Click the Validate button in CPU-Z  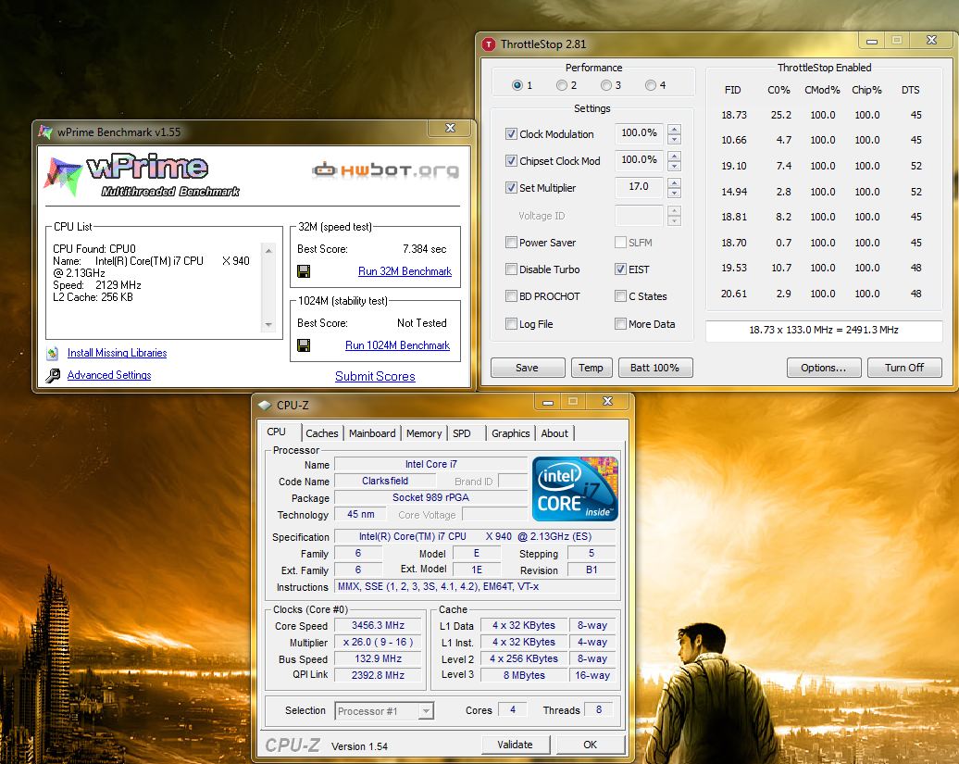click(x=515, y=745)
